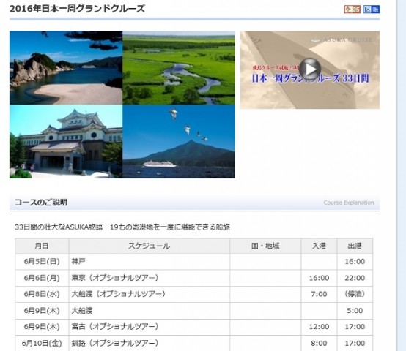Viewport: 406px width, 351px height.
Task: Click the 国・地域 column header
Action: [265, 246]
